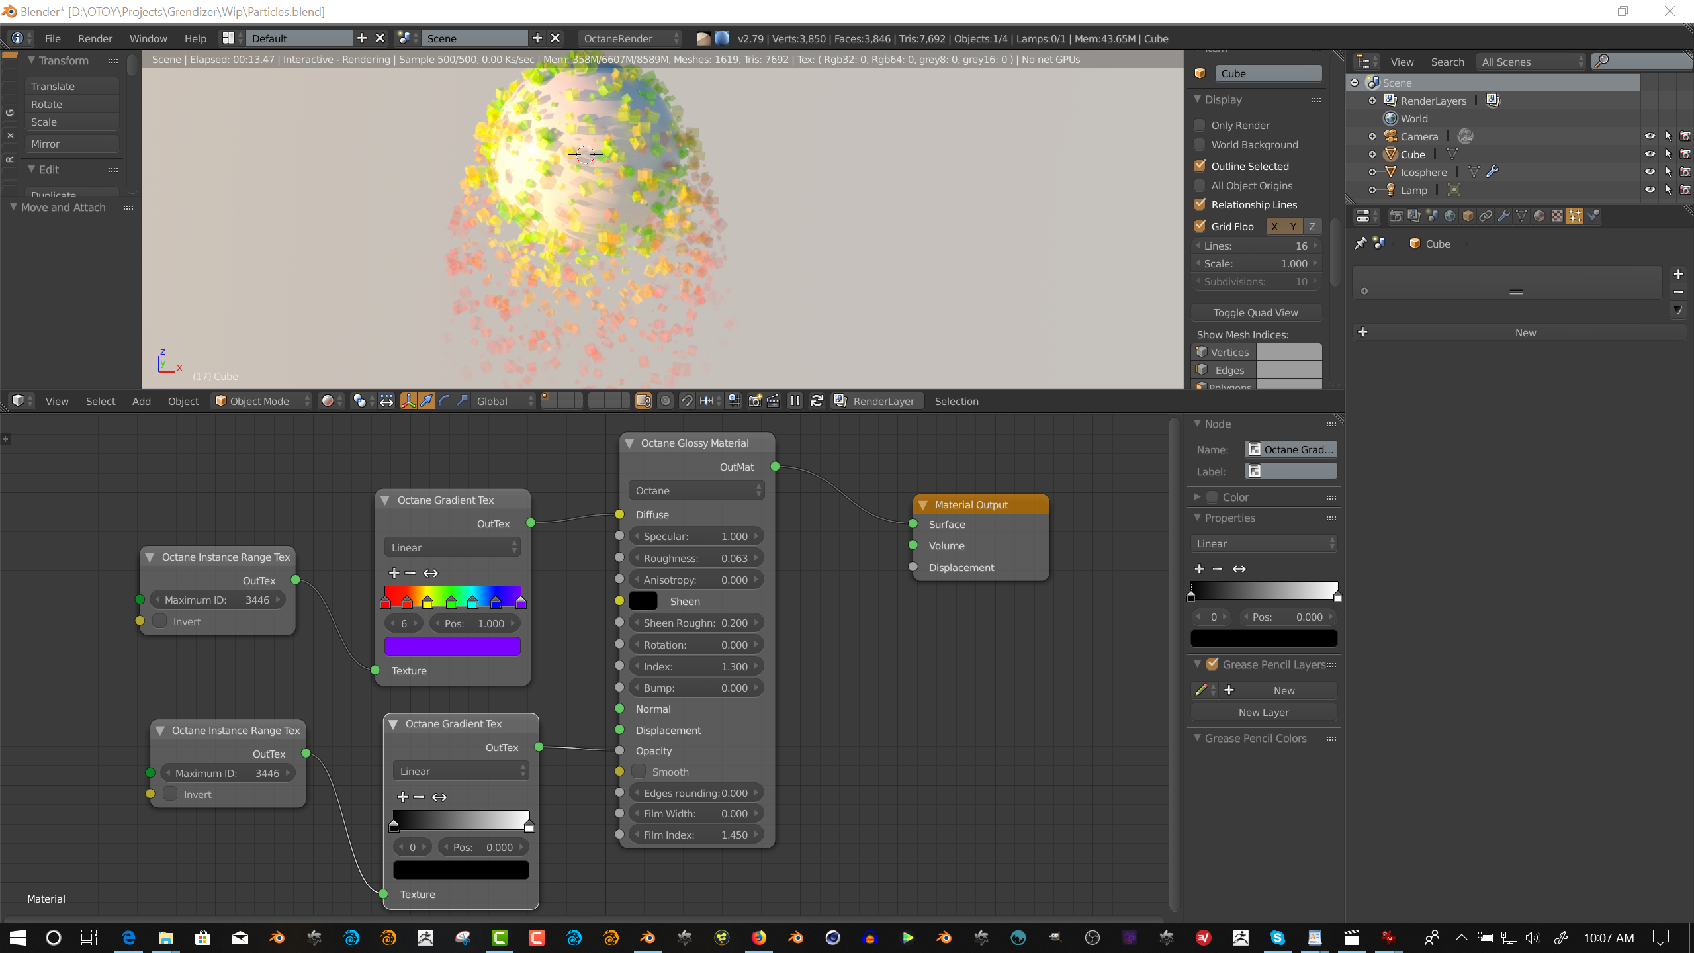Viewport: 1694px width, 953px height.
Task: Enable the Only Render checkbox
Action: point(1200,125)
